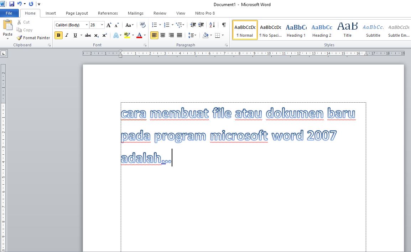Switch to the Insert tab
411x252 pixels.
tap(51, 13)
